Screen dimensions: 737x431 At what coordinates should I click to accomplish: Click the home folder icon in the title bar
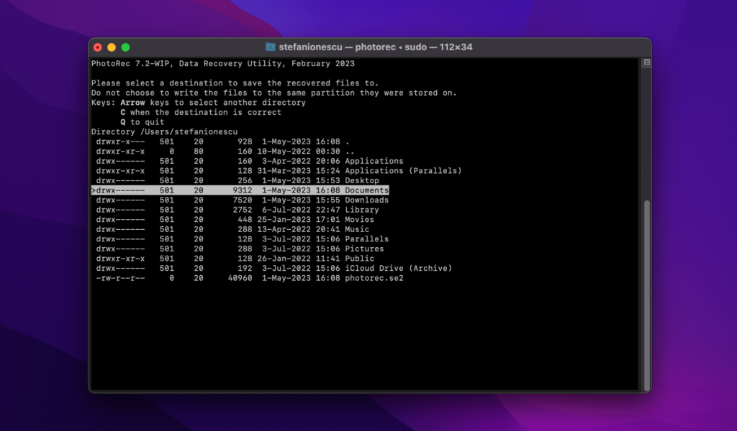(271, 47)
